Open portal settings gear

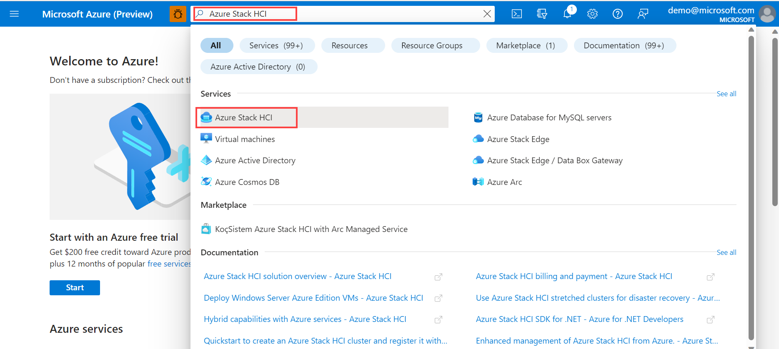592,14
